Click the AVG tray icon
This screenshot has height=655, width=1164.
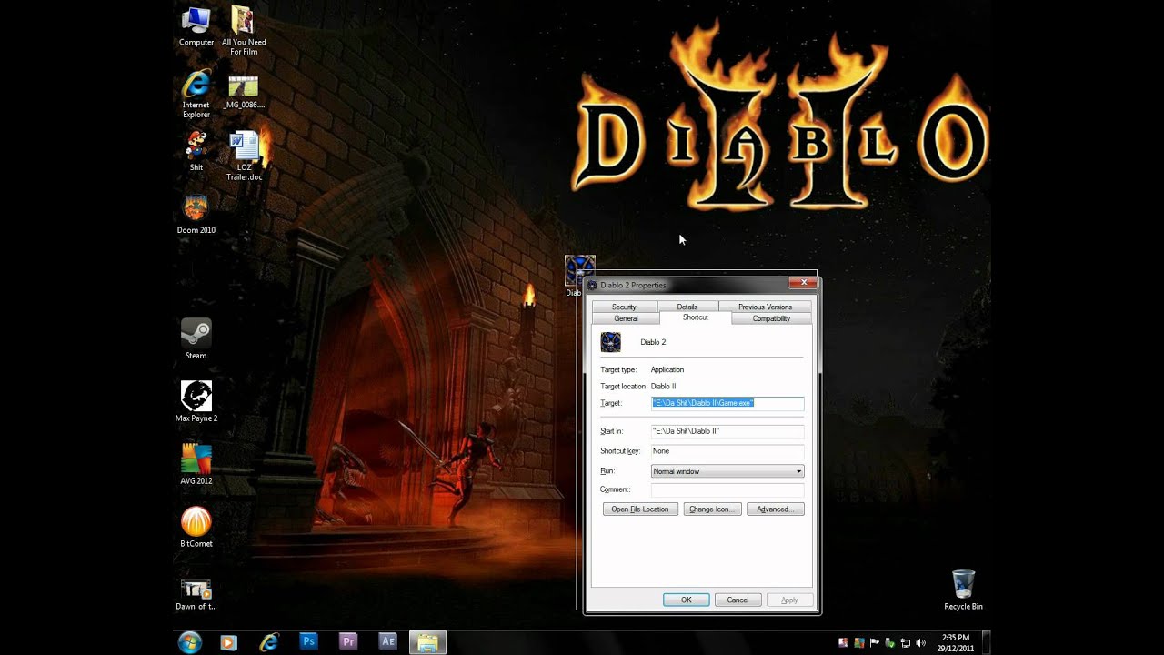pos(859,642)
